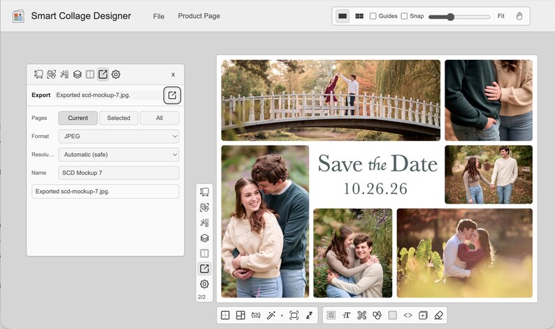Select the mosaic layout tool
Screen dimensions: 555x329
(x=240, y=315)
